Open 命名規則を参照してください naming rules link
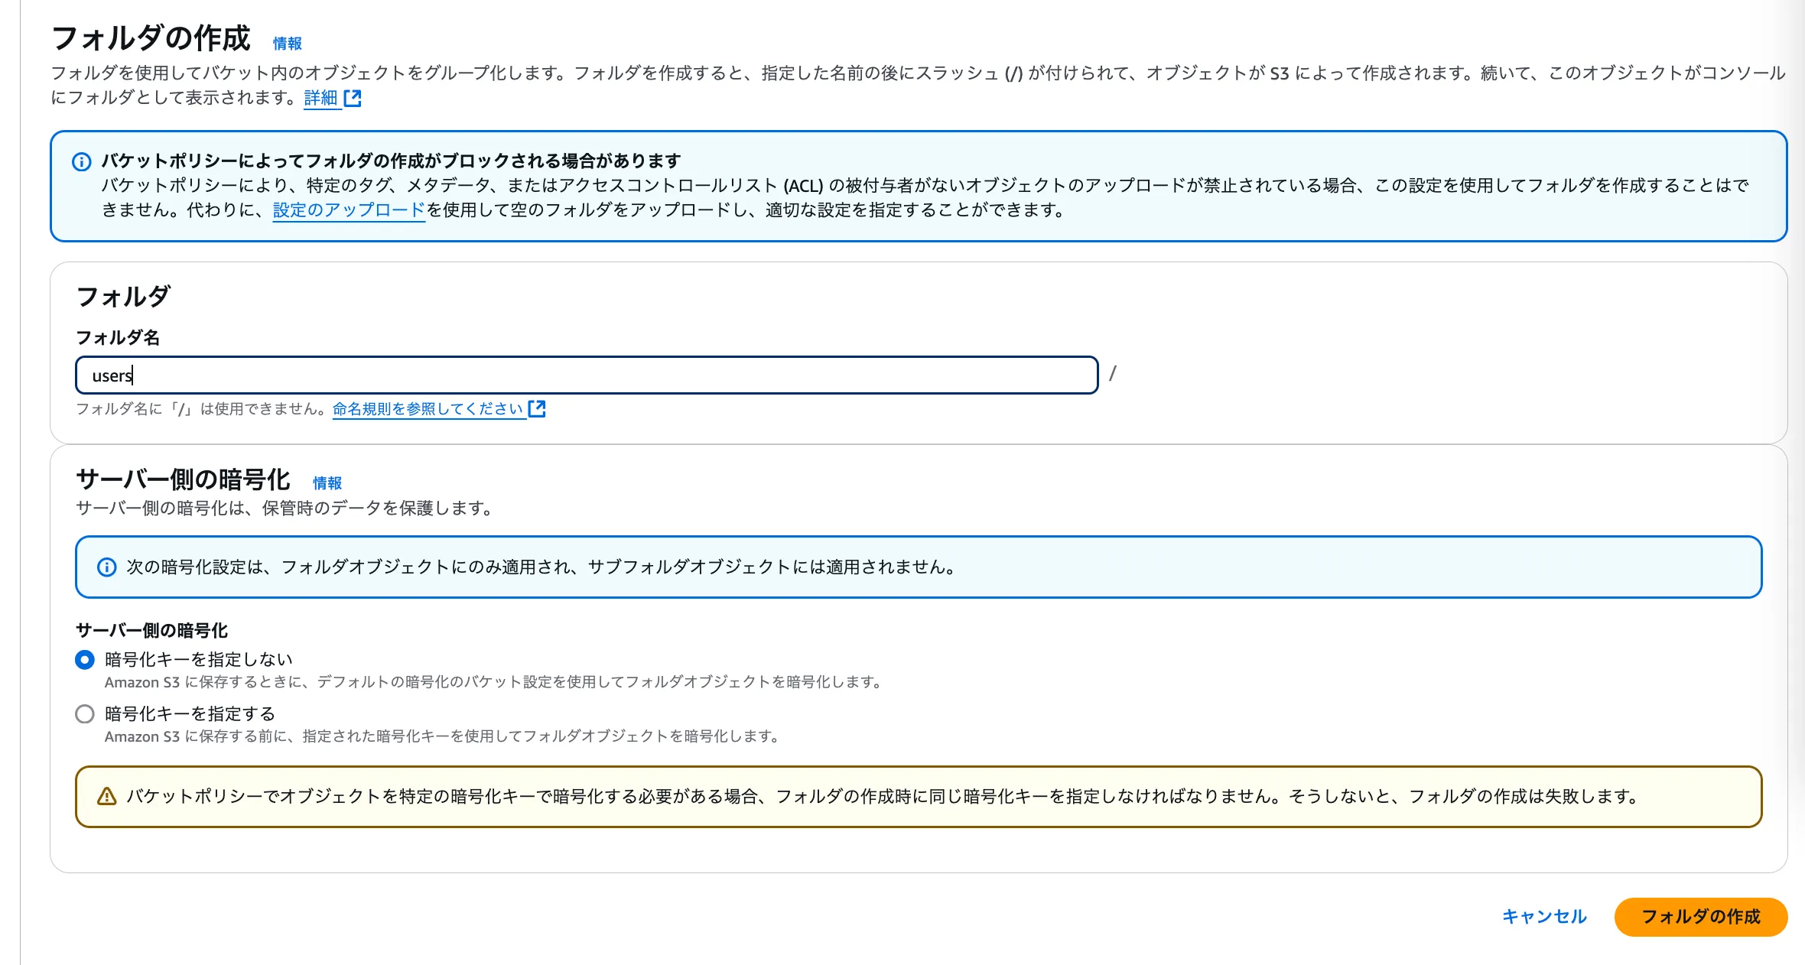This screenshot has width=1805, height=965. tap(428, 409)
